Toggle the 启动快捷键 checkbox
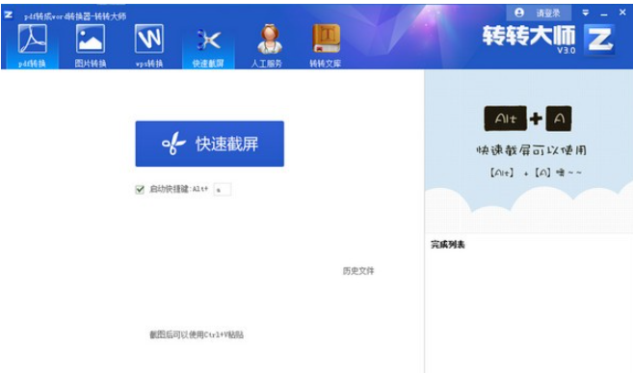The image size is (633, 373). coord(140,189)
